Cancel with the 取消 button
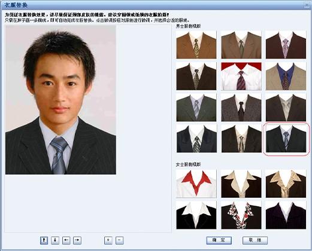The image size is (312, 251). click(255, 240)
